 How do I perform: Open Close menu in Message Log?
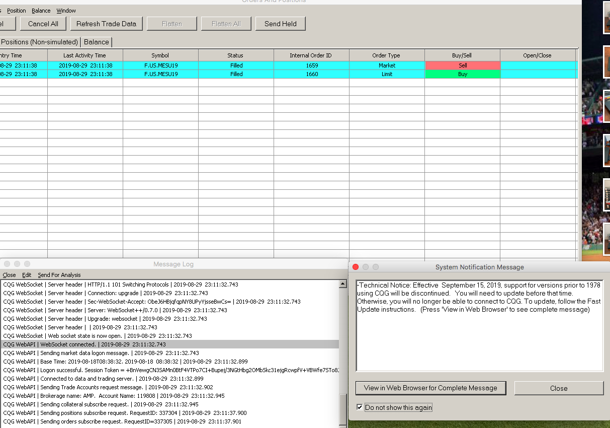click(9, 275)
